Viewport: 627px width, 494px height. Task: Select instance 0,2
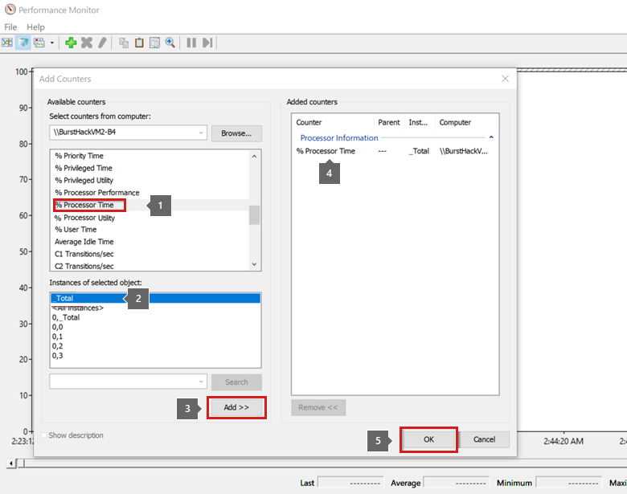pos(57,346)
